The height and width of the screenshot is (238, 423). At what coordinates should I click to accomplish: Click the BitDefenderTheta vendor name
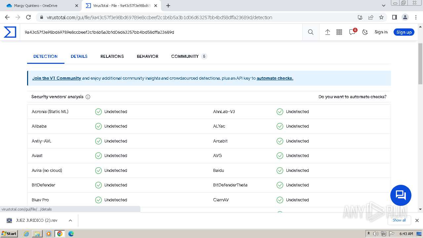(x=230, y=185)
